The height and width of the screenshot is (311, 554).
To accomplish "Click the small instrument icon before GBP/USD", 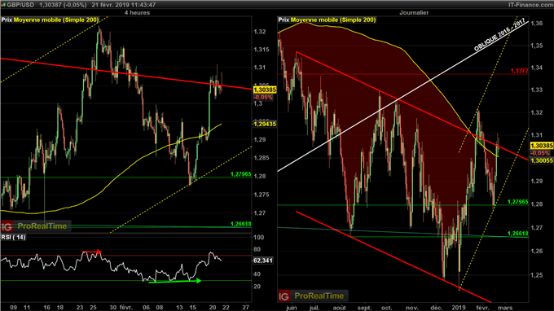I will click(x=3, y=5).
